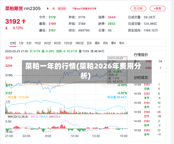The height and width of the screenshot is (144, 174).
Task: Click the 持仓 value 489795
Action: click(x=84, y=30)
